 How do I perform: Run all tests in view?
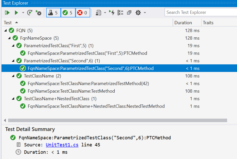7,13
